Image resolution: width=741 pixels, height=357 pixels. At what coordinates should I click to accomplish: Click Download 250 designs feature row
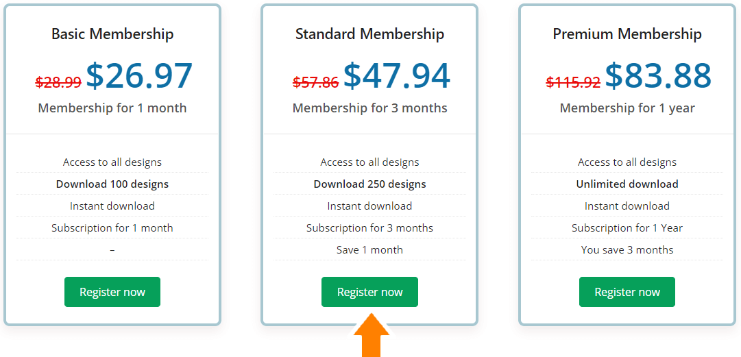tap(369, 184)
